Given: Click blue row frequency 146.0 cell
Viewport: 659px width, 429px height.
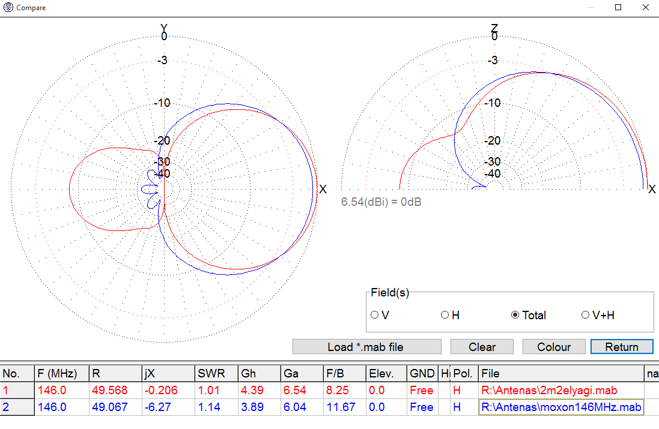Looking at the screenshot, I should coord(62,407).
